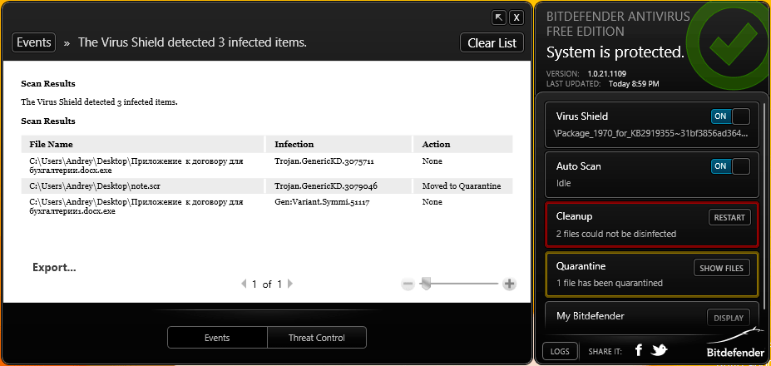Click the My Bitdefender Display button
Viewport: 771px width, 366px height.
click(x=728, y=318)
